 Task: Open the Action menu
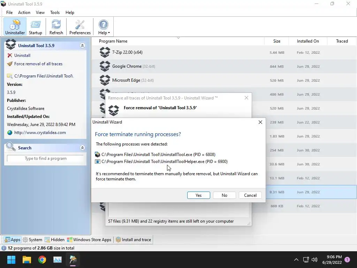click(x=24, y=13)
